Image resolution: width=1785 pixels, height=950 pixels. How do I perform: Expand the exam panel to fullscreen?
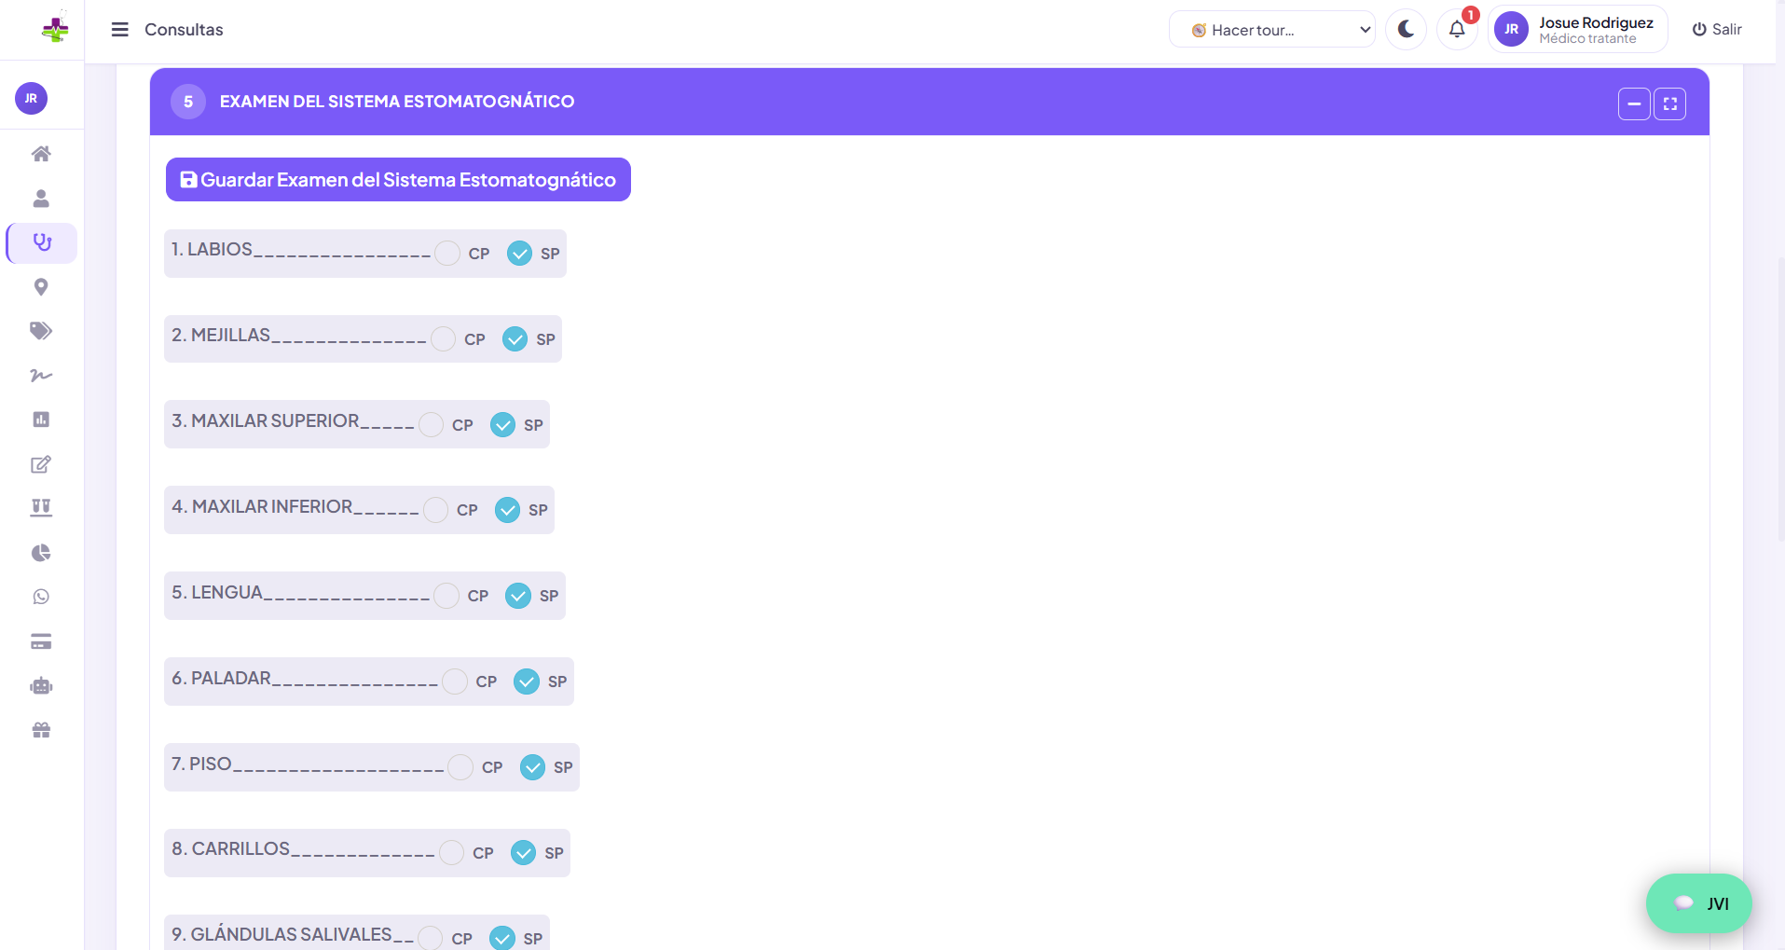[x=1669, y=103]
